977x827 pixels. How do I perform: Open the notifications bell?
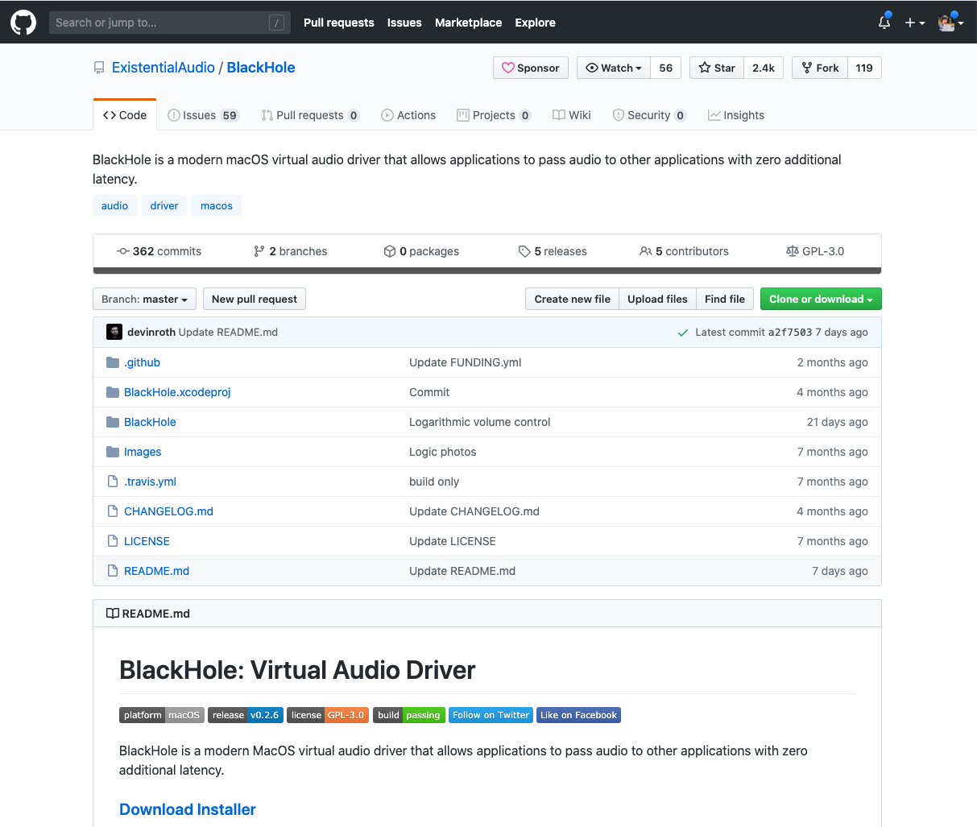(x=884, y=23)
